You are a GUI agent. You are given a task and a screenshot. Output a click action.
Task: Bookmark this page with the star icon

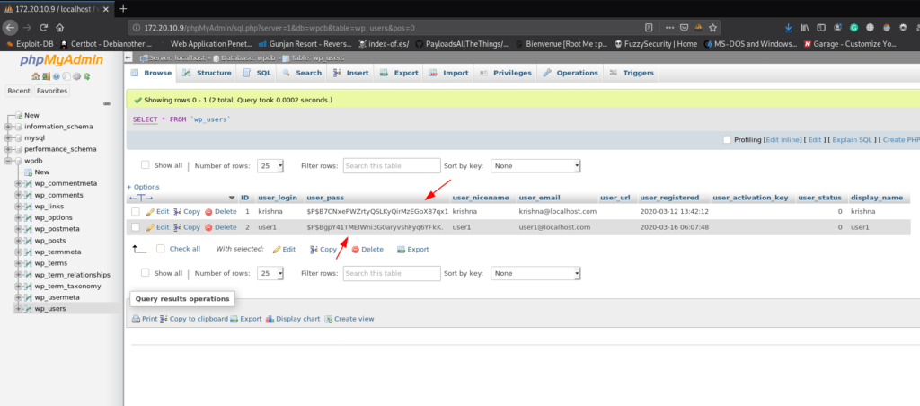pos(712,27)
